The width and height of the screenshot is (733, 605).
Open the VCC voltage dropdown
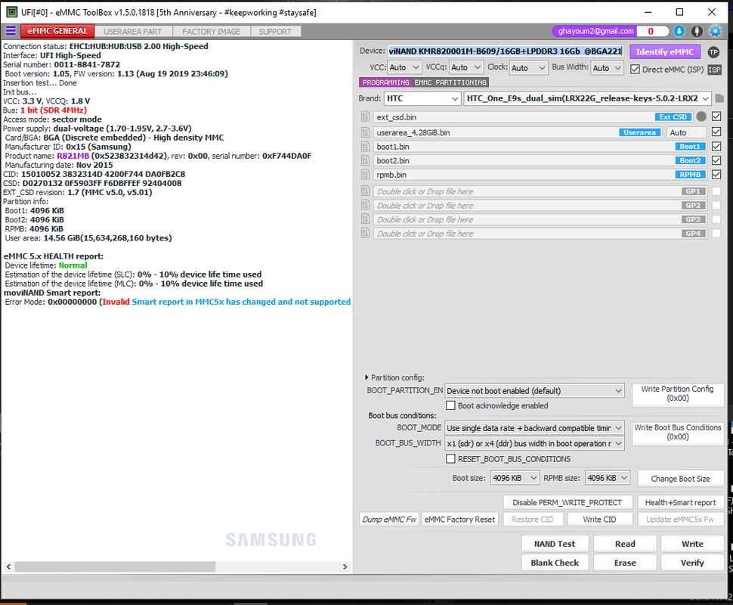coord(404,68)
